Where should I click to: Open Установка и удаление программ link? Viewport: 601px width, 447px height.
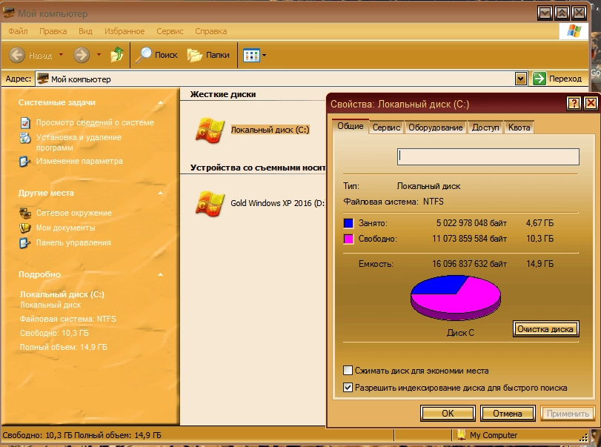[79, 142]
